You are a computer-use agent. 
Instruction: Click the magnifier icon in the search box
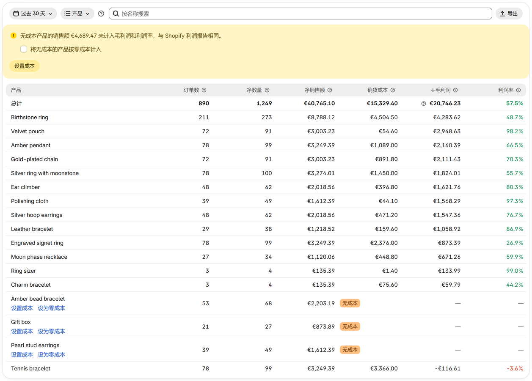(x=116, y=14)
